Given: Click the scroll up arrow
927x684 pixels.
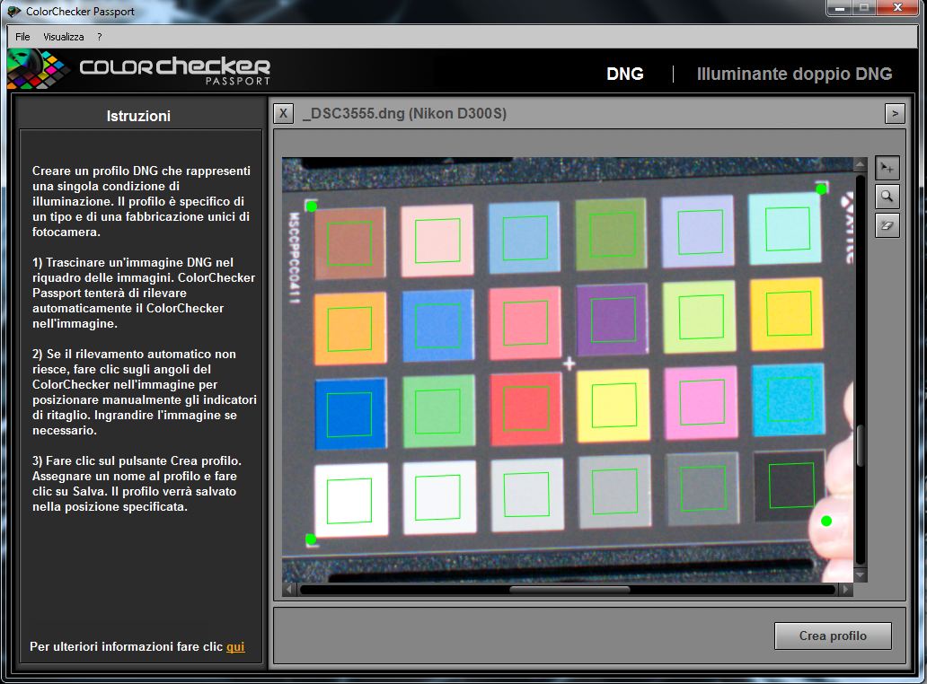Looking at the screenshot, I should 861,163.
